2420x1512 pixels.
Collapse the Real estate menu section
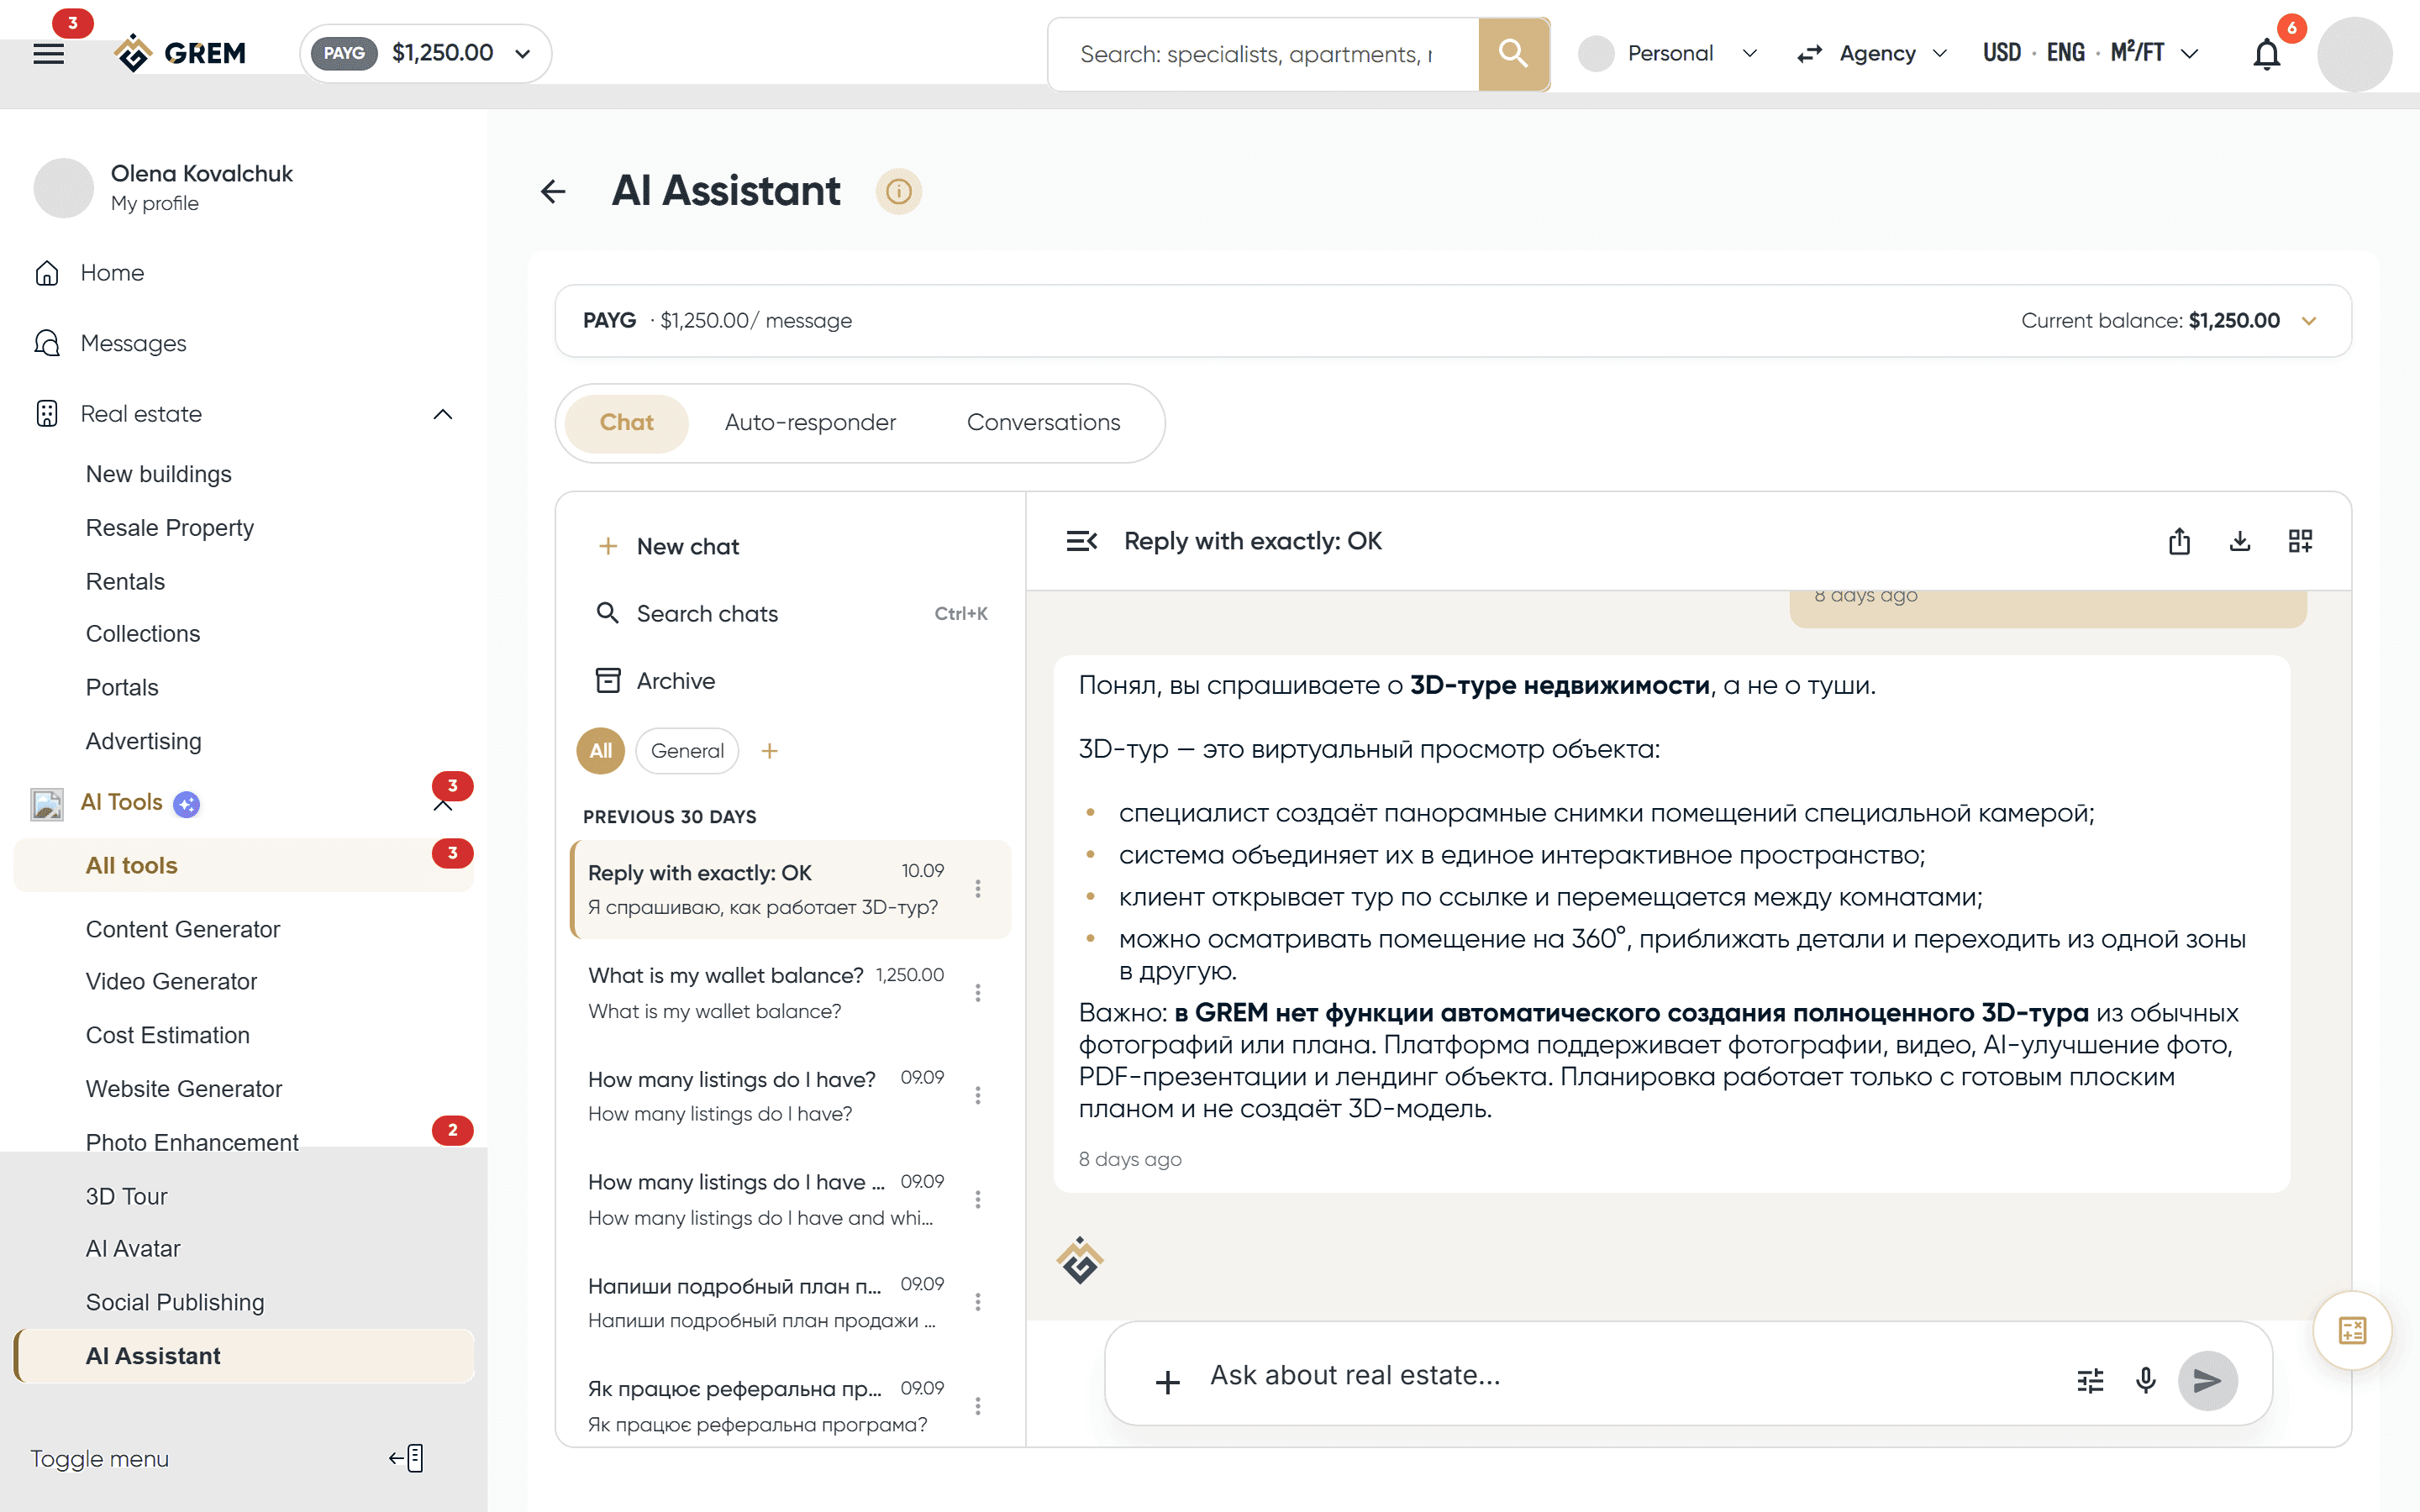pos(443,414)
